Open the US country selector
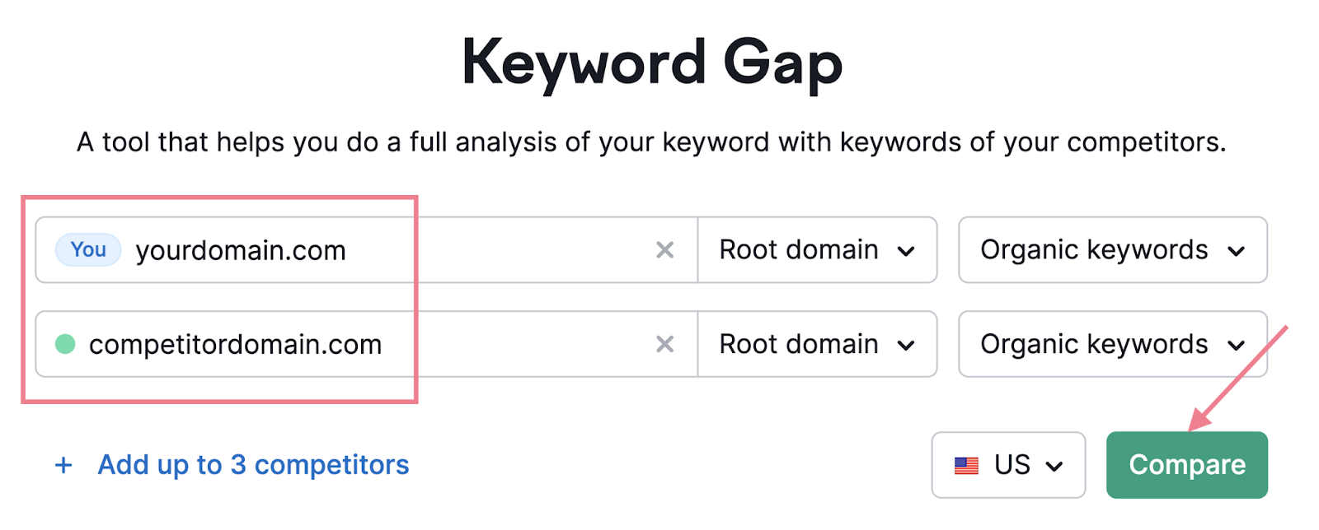 coord(1007,465)
